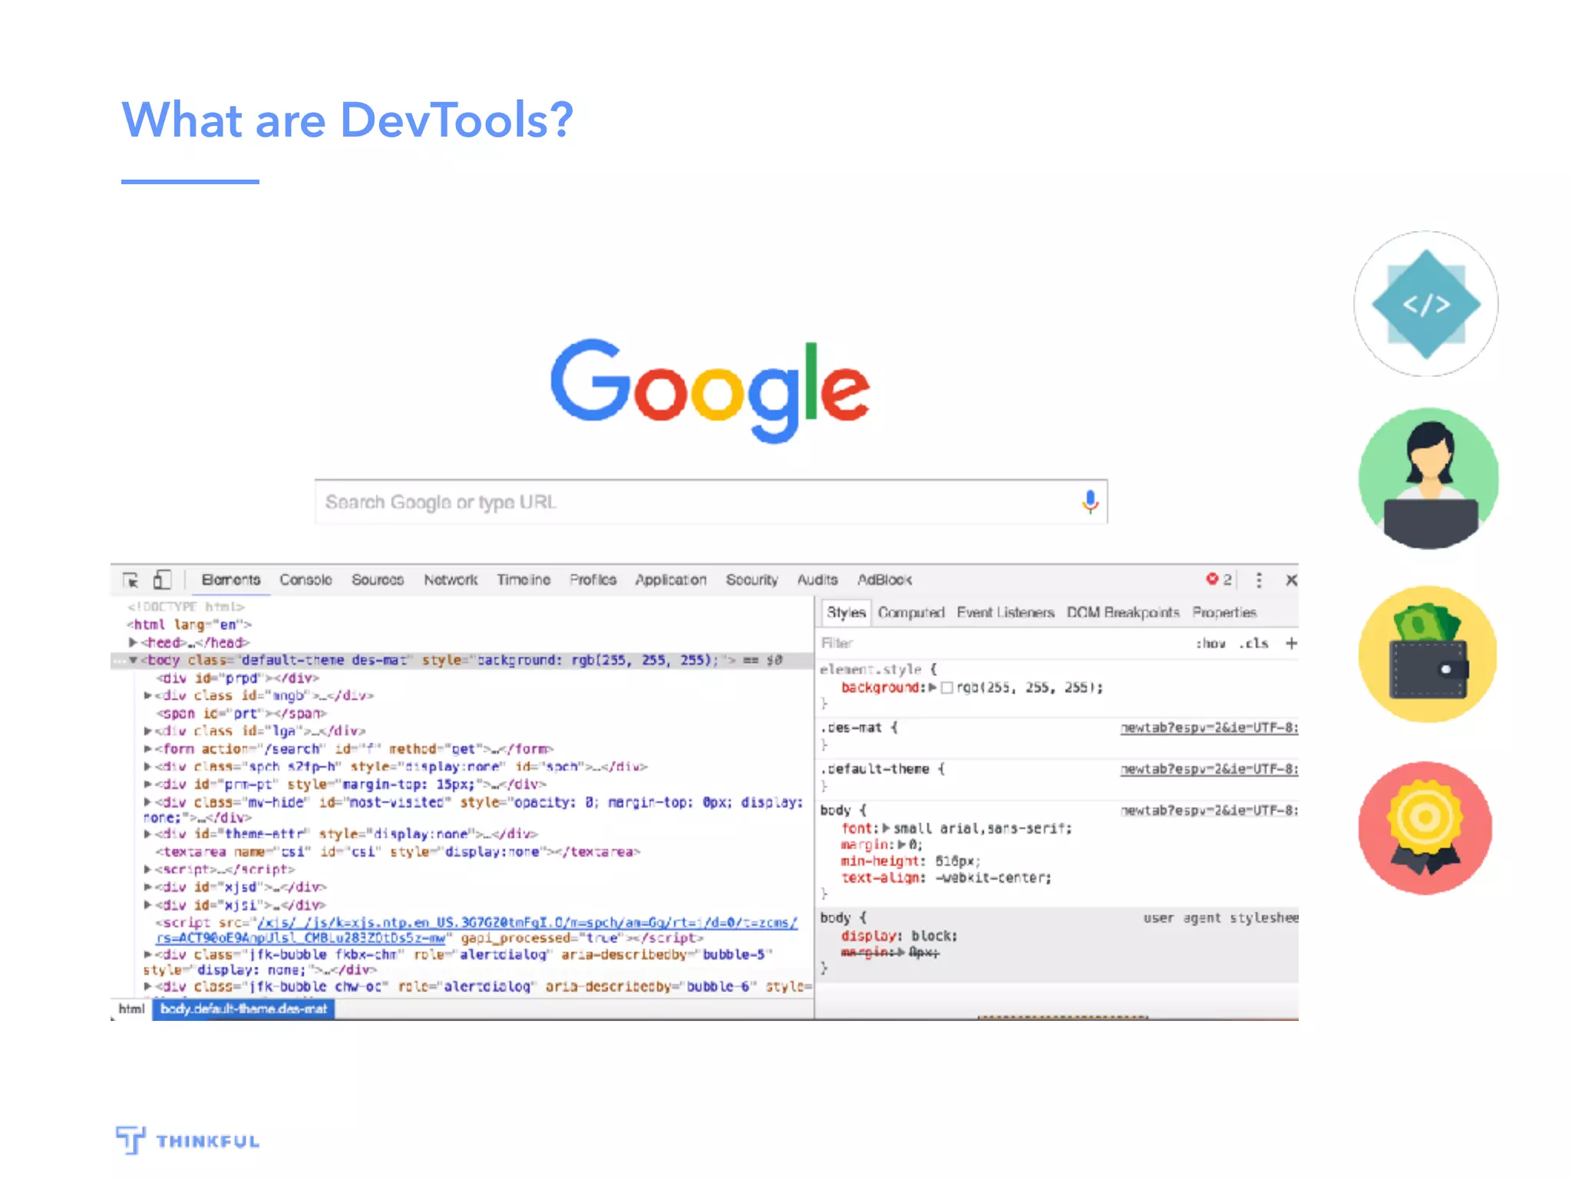The width and height of the screenshot is (1572, 1179).
Task: Toggle the .cls class editor button
Action: pos(1253,644)
